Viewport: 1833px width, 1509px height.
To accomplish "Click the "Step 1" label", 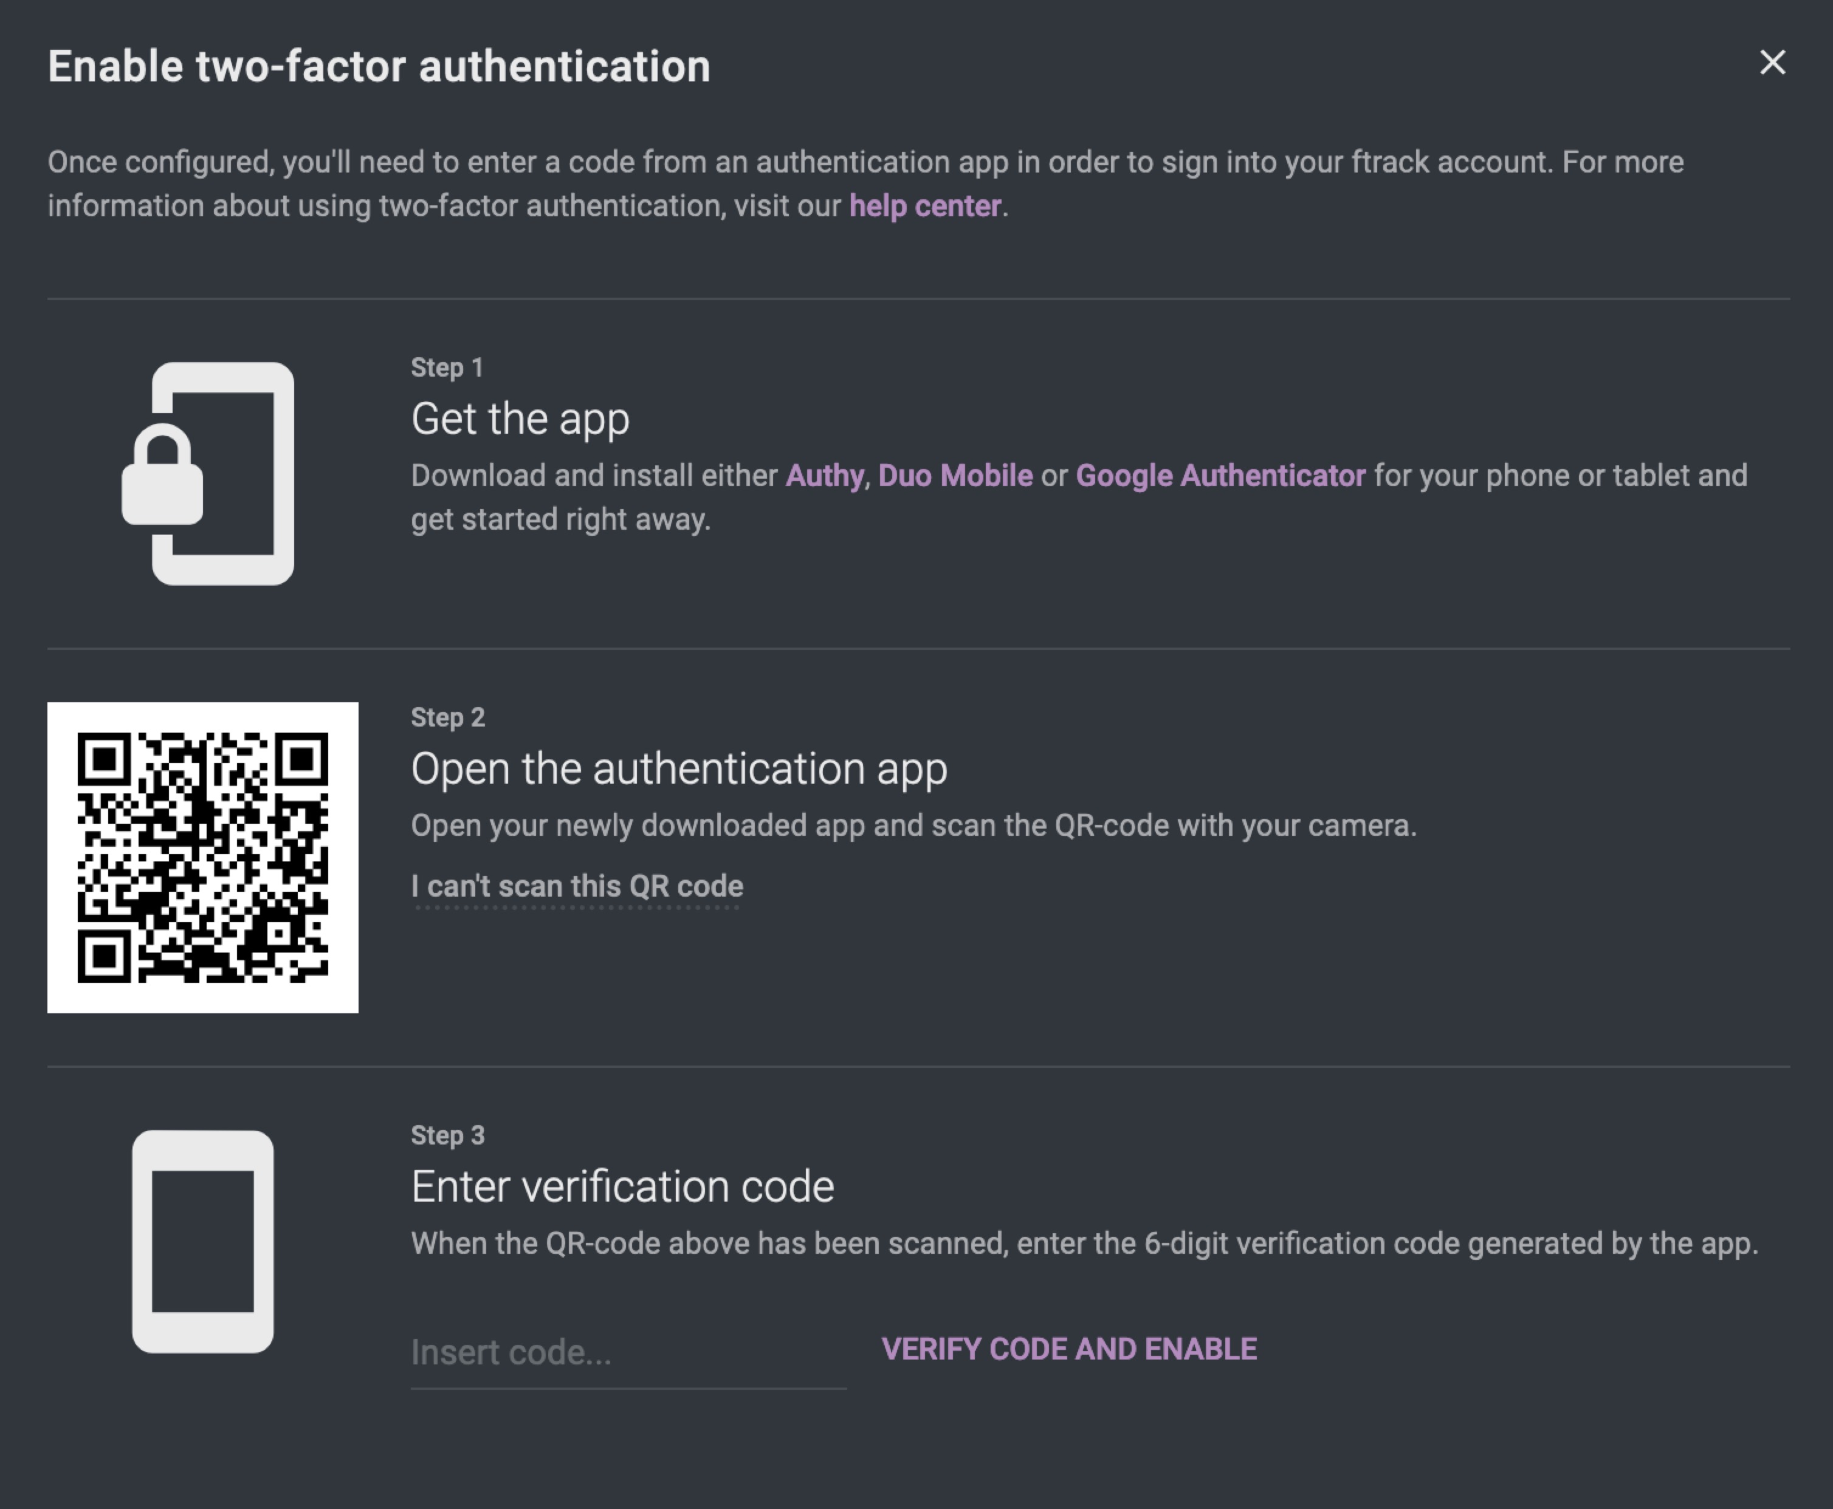I will pyautogui.click(x=447, y=368).
